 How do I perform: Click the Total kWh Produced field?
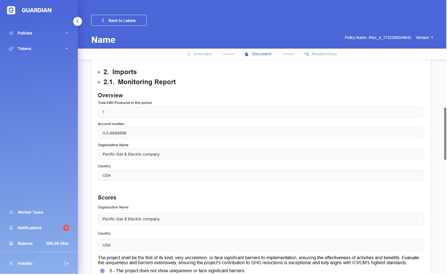[x=260, y=112]
